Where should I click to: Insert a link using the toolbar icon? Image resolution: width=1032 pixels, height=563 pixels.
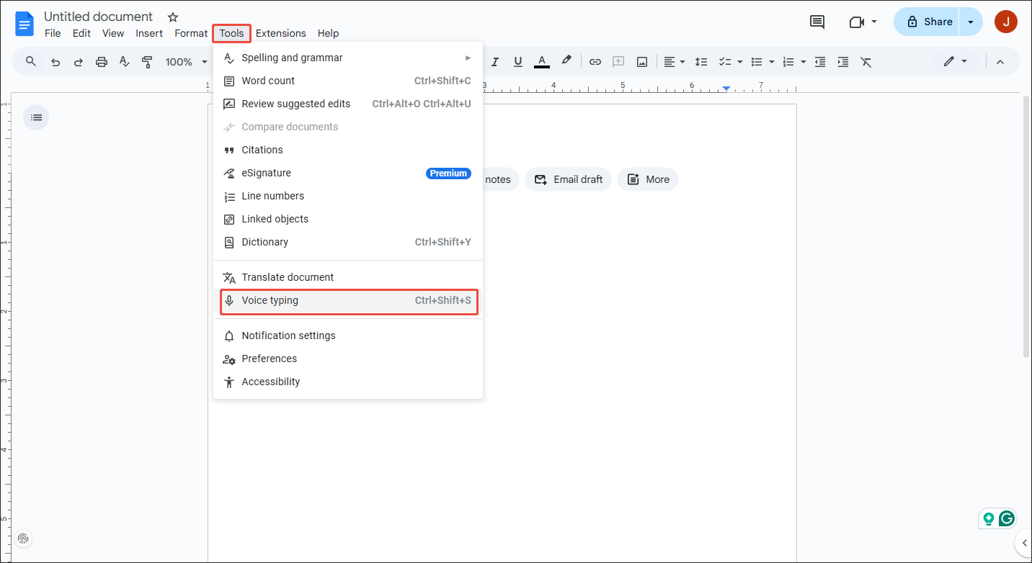tap(595, 61)
